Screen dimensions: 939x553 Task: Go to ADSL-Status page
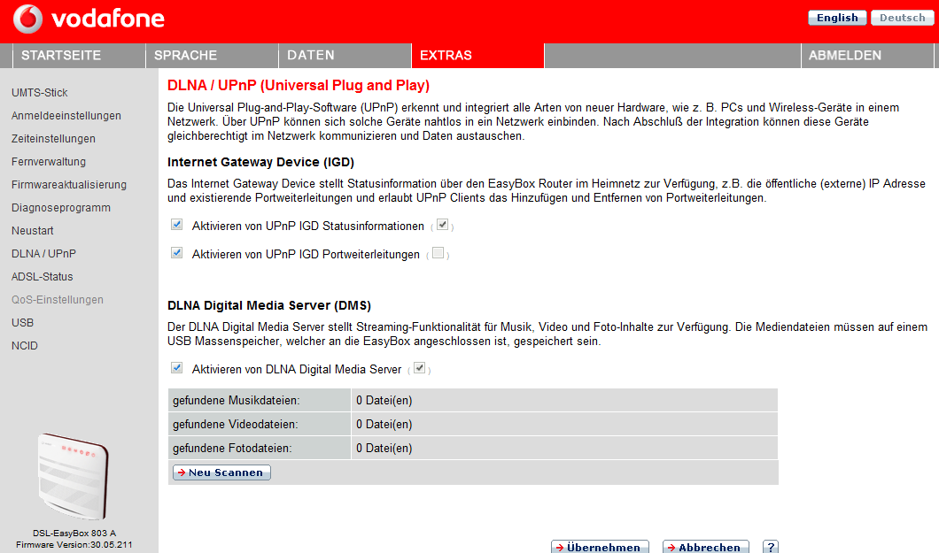[x=42, y=277]
